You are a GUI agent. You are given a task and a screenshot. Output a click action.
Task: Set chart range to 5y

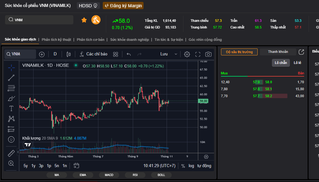[26, 166]
